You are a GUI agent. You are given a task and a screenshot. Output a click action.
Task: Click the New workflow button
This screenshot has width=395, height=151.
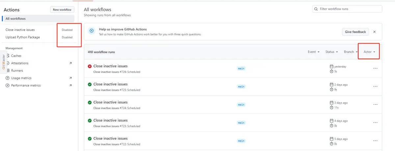[x=62, y=10]
